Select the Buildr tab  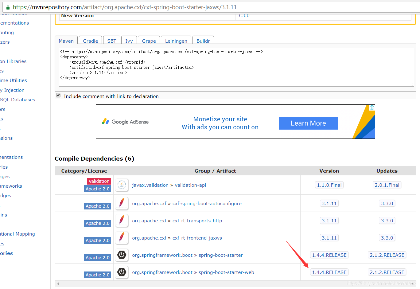(203, 41)
